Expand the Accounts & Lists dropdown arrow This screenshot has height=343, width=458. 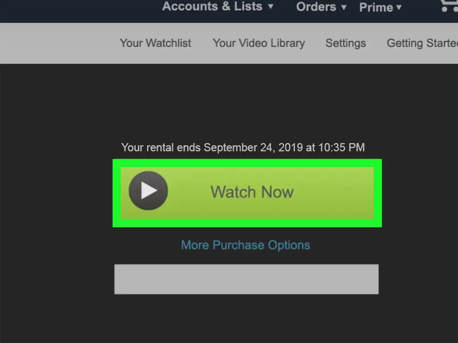tap(271, 6)
